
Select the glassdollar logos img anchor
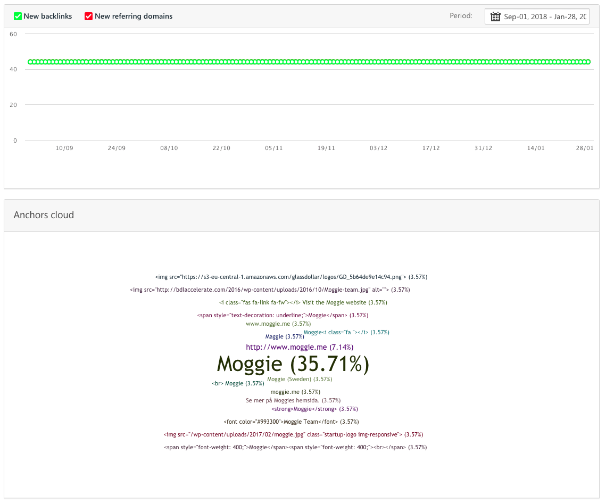[291, 277]
